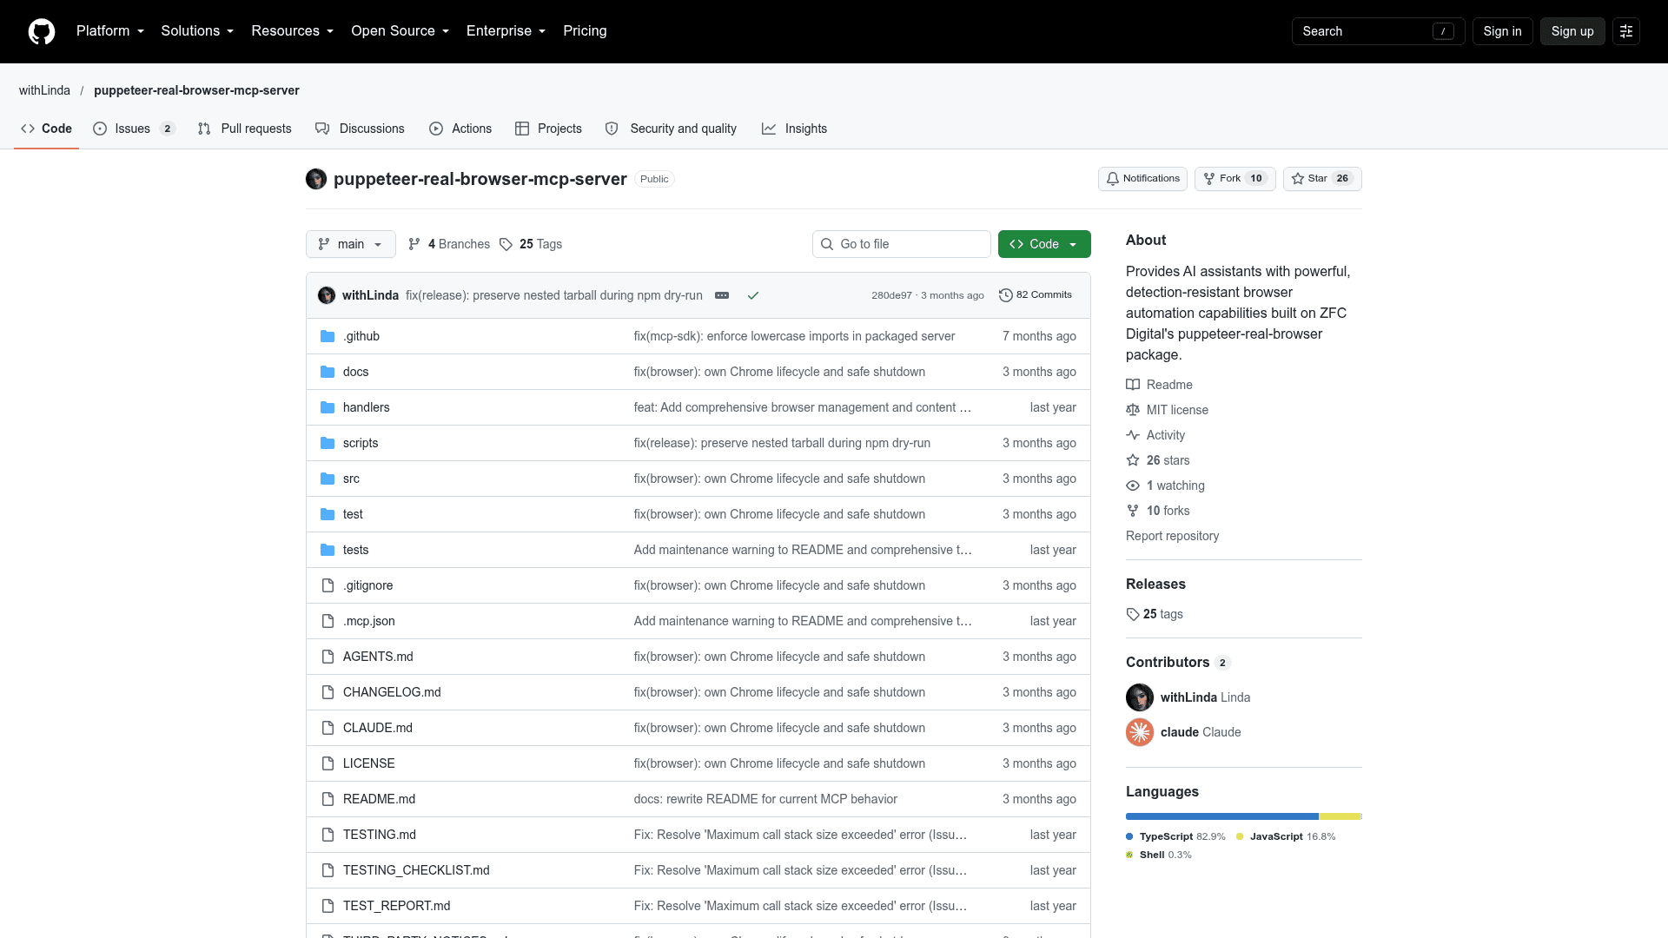Open the settings icon beside Sign up
The image size is (1668, 938).
(1626, 31)
